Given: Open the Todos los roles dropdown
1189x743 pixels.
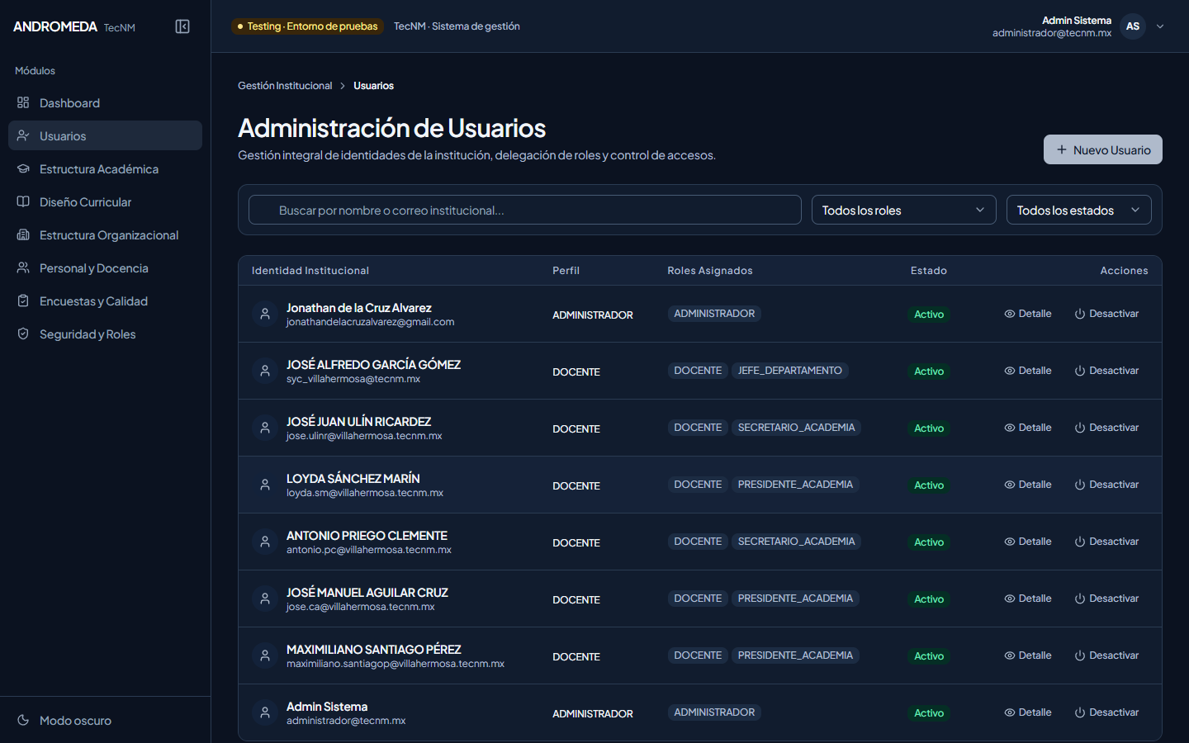Looking at the screenshot, I should [904, 210].
